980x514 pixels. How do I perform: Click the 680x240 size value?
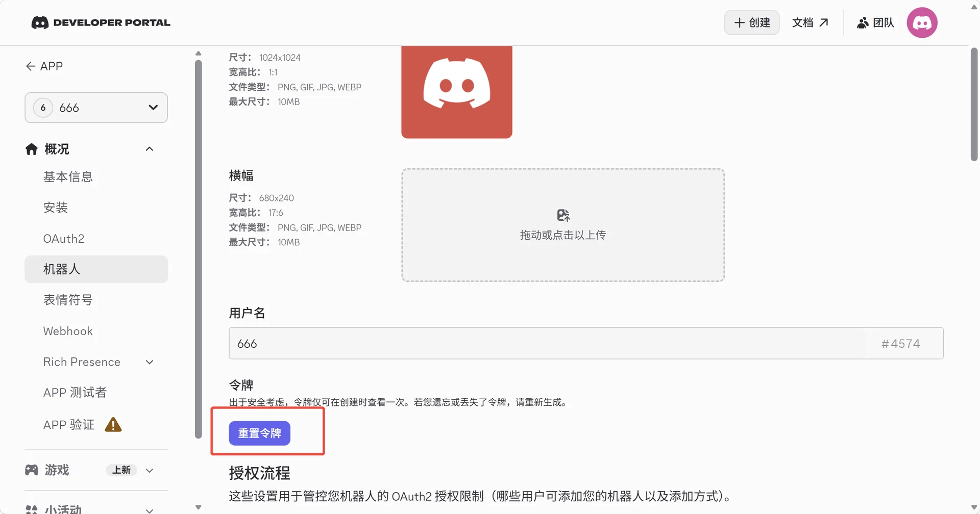click(276, 198)
